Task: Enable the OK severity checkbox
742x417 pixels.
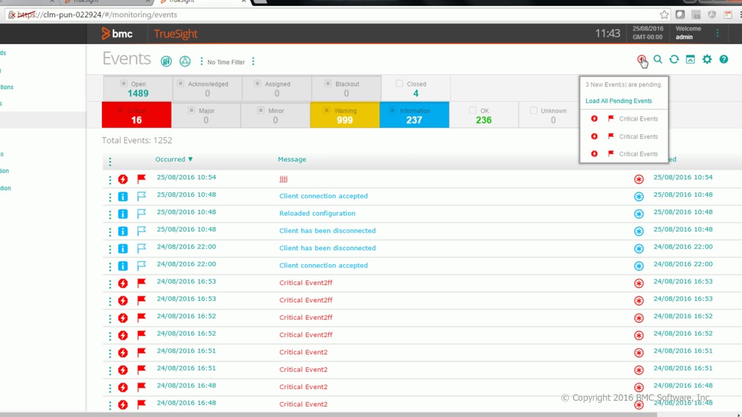Action: [x=472, y=110]
